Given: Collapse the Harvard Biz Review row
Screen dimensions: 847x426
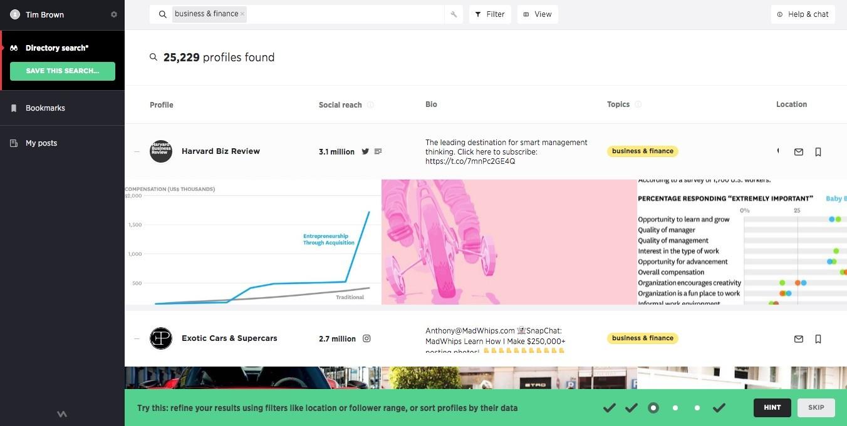Looking at the screenshot, I should (x=137, y=151).
